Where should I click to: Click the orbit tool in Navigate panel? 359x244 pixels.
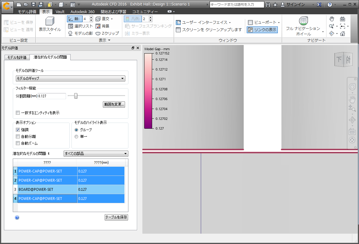pos(332,34)
